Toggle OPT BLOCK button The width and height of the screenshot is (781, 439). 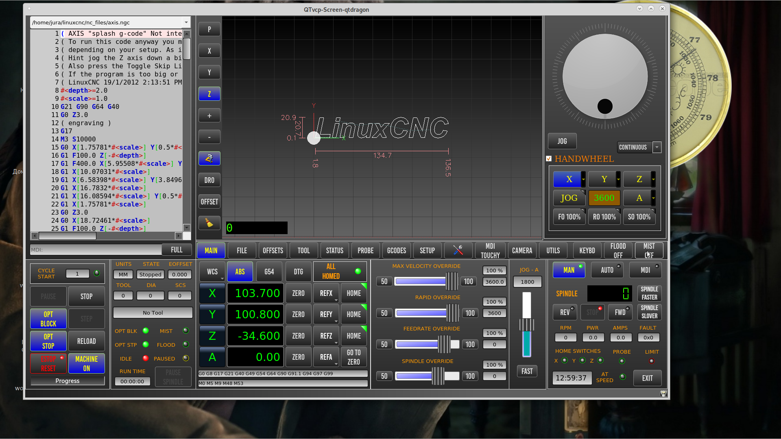coord(48,319)
